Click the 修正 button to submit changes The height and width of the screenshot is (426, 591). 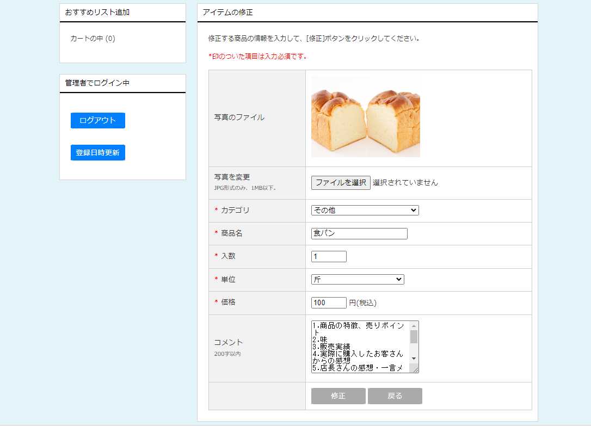click(x=338, y=396)
